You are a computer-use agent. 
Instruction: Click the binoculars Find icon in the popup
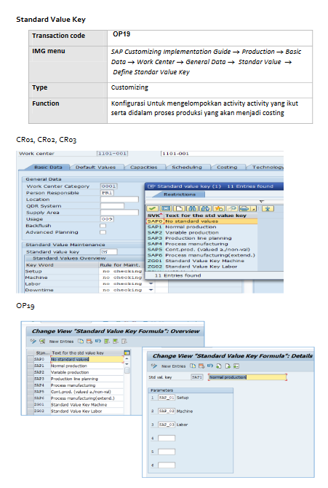(x=192, y=208)
